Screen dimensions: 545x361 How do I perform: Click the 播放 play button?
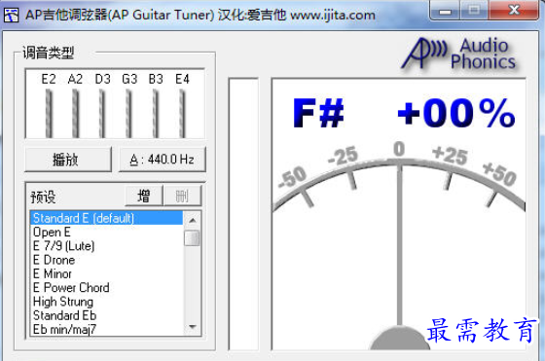[x=68, y=160]
